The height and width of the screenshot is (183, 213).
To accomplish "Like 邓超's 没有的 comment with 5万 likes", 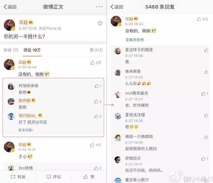I will coord(92,62).
